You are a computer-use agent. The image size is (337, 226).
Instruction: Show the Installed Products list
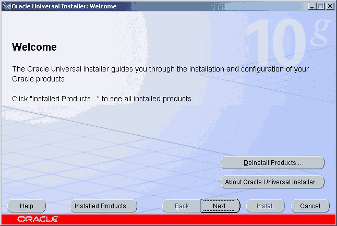pos(103,206)
